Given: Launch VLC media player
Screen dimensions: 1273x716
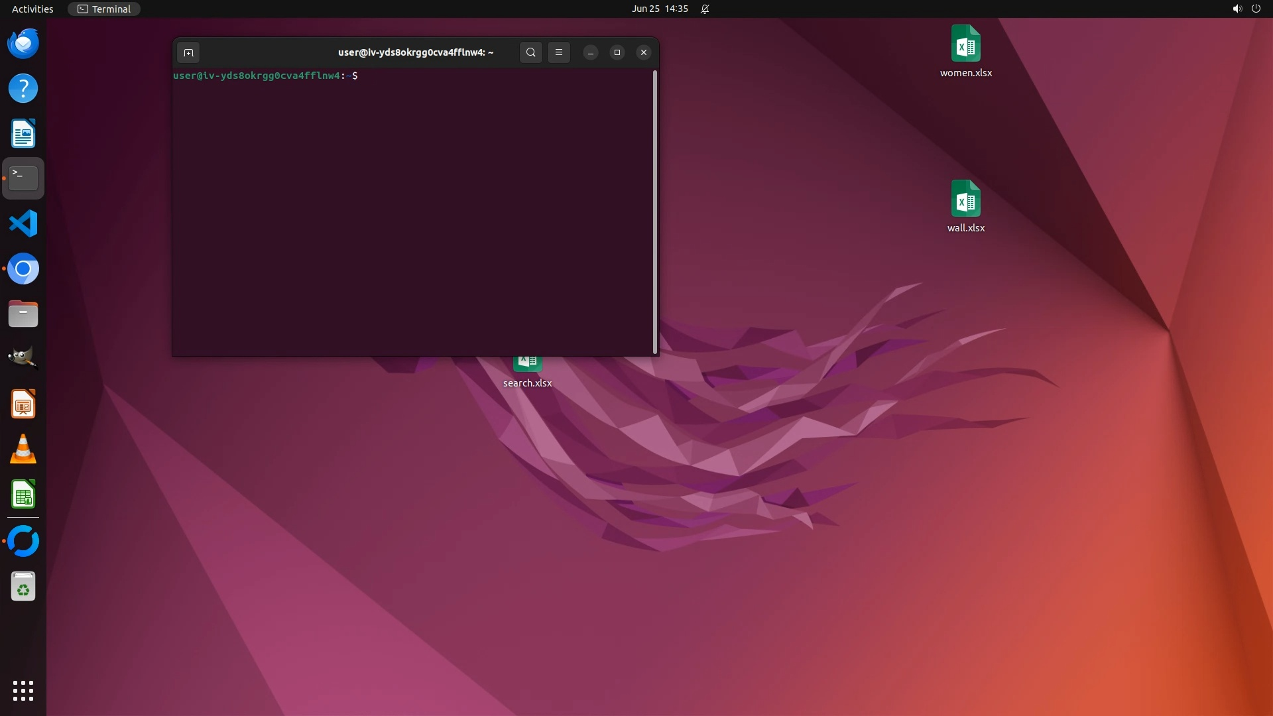Looking at the screenshot, I should click(x=23, y=449).
